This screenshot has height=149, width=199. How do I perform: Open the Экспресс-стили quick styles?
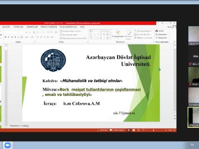(x=129, y=35)
